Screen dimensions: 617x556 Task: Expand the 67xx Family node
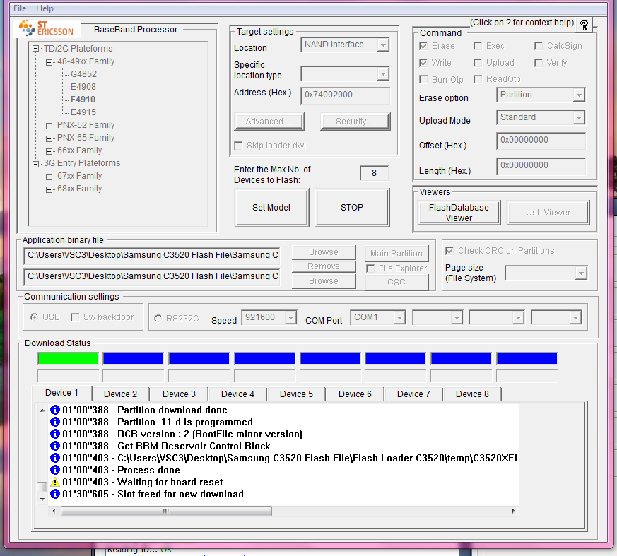49,176
